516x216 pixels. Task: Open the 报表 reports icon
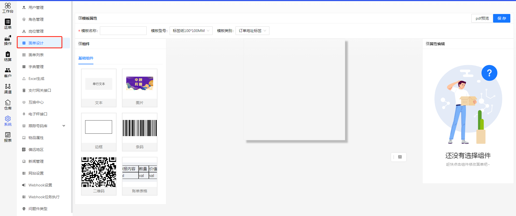point(8,137)
